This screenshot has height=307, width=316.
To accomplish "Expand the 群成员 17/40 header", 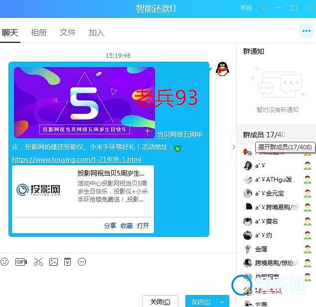I will coord(276,134).
